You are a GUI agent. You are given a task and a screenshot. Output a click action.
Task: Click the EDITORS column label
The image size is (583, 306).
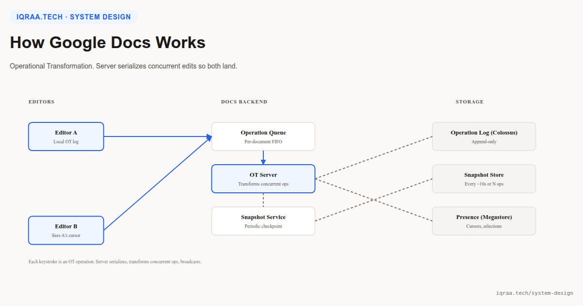click(41, 102)
